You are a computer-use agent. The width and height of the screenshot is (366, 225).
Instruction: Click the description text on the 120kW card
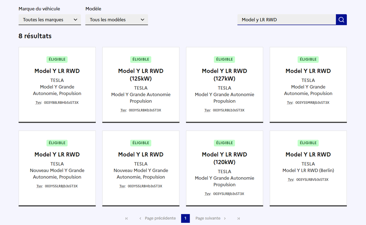click(x=224, y=181)
